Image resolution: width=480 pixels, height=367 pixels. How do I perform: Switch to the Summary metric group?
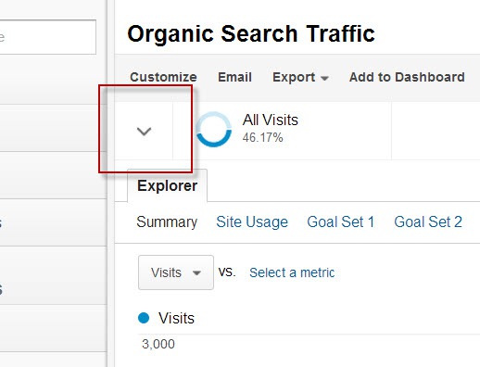167,221
